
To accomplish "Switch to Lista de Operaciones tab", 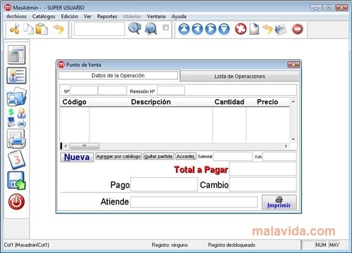I will (x=239, y=77).
